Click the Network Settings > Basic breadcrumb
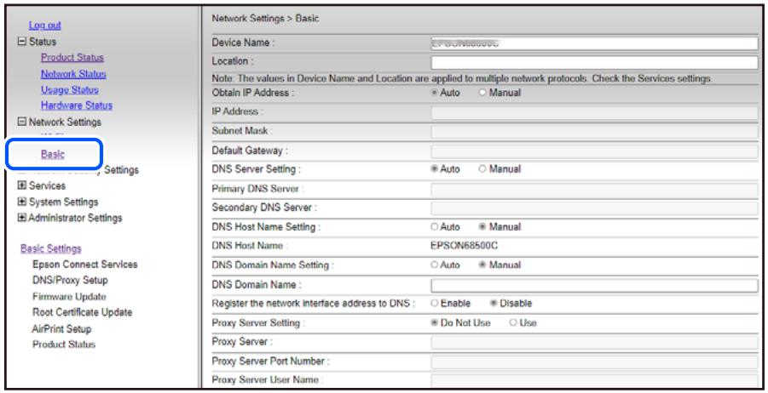 click(265, 19)
